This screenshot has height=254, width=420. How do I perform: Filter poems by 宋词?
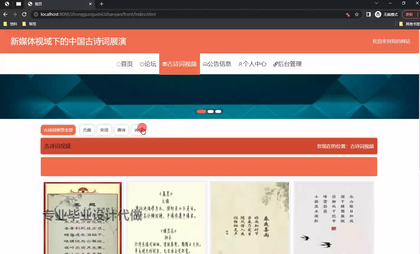(104, 130)
